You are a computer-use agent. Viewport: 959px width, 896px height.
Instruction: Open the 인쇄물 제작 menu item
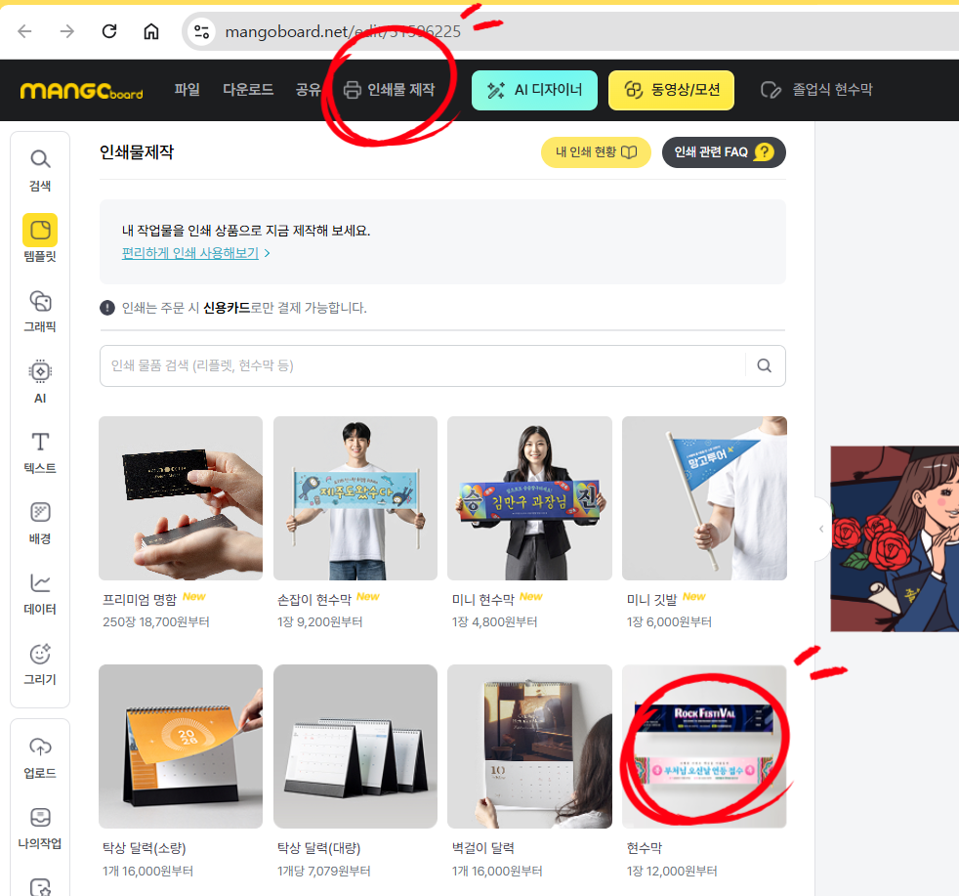pos(390,90)
